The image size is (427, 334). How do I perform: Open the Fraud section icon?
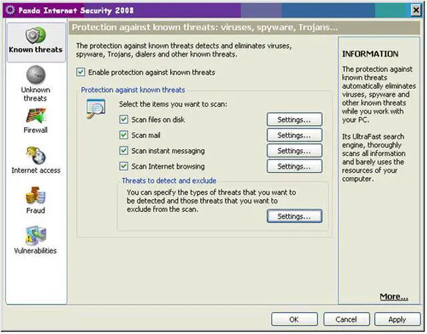coord(35,195)
